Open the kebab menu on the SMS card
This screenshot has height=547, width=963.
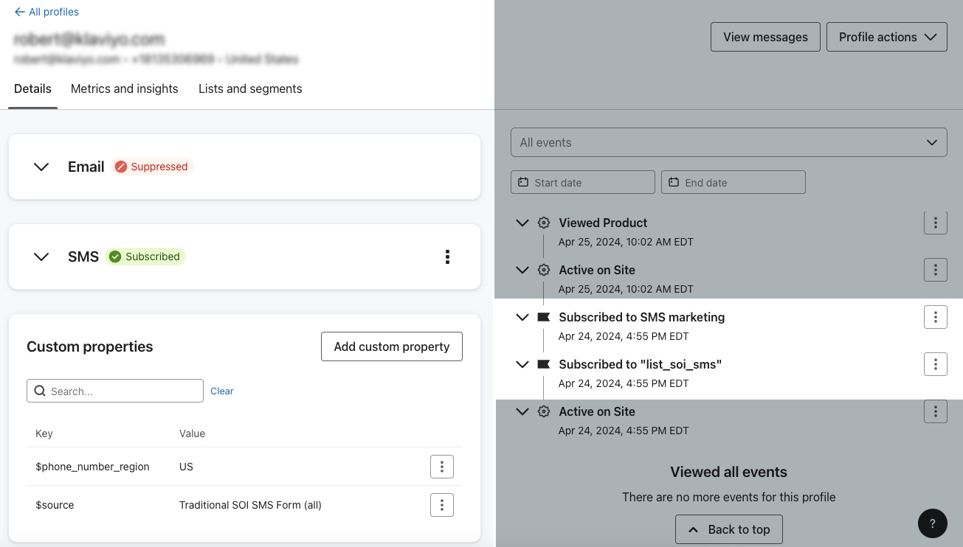[447, 257]
